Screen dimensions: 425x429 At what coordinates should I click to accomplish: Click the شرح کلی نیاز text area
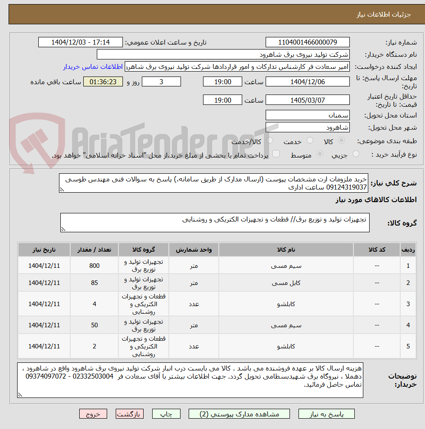pyautogui.click(x=213, y=183)
